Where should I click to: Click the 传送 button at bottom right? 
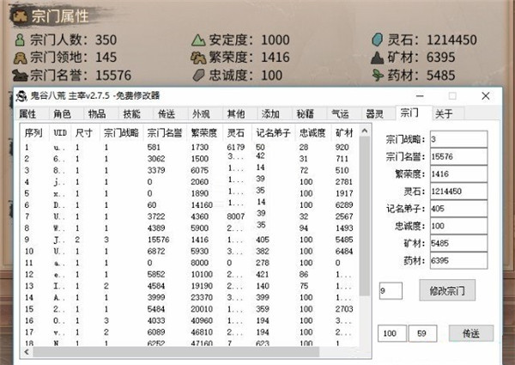coord(471,333)
